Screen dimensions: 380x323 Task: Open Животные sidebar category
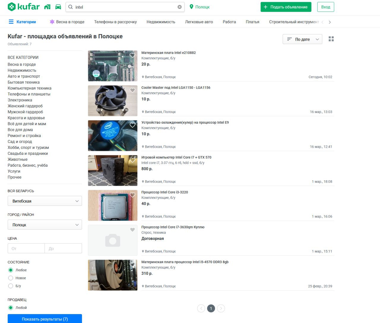[18, 159]
